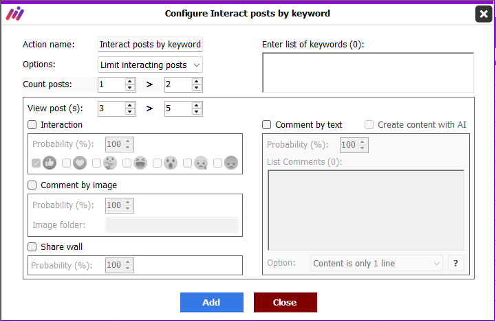Image resolution: width=496 pixels, height=322 pixels.
Task: Choose the Sad crying reaction icon
Action: 201,163
